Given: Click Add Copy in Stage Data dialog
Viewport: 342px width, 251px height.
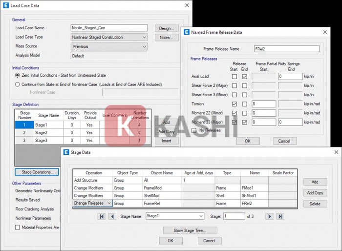Looking at the screenshot, I should click(x=315, y=193).
